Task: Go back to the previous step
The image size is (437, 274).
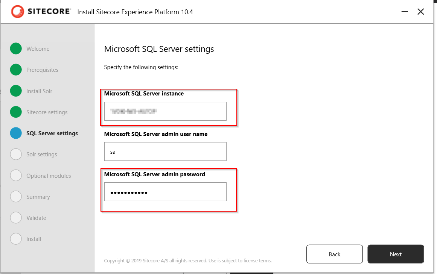Action: (x=335, y=254)
